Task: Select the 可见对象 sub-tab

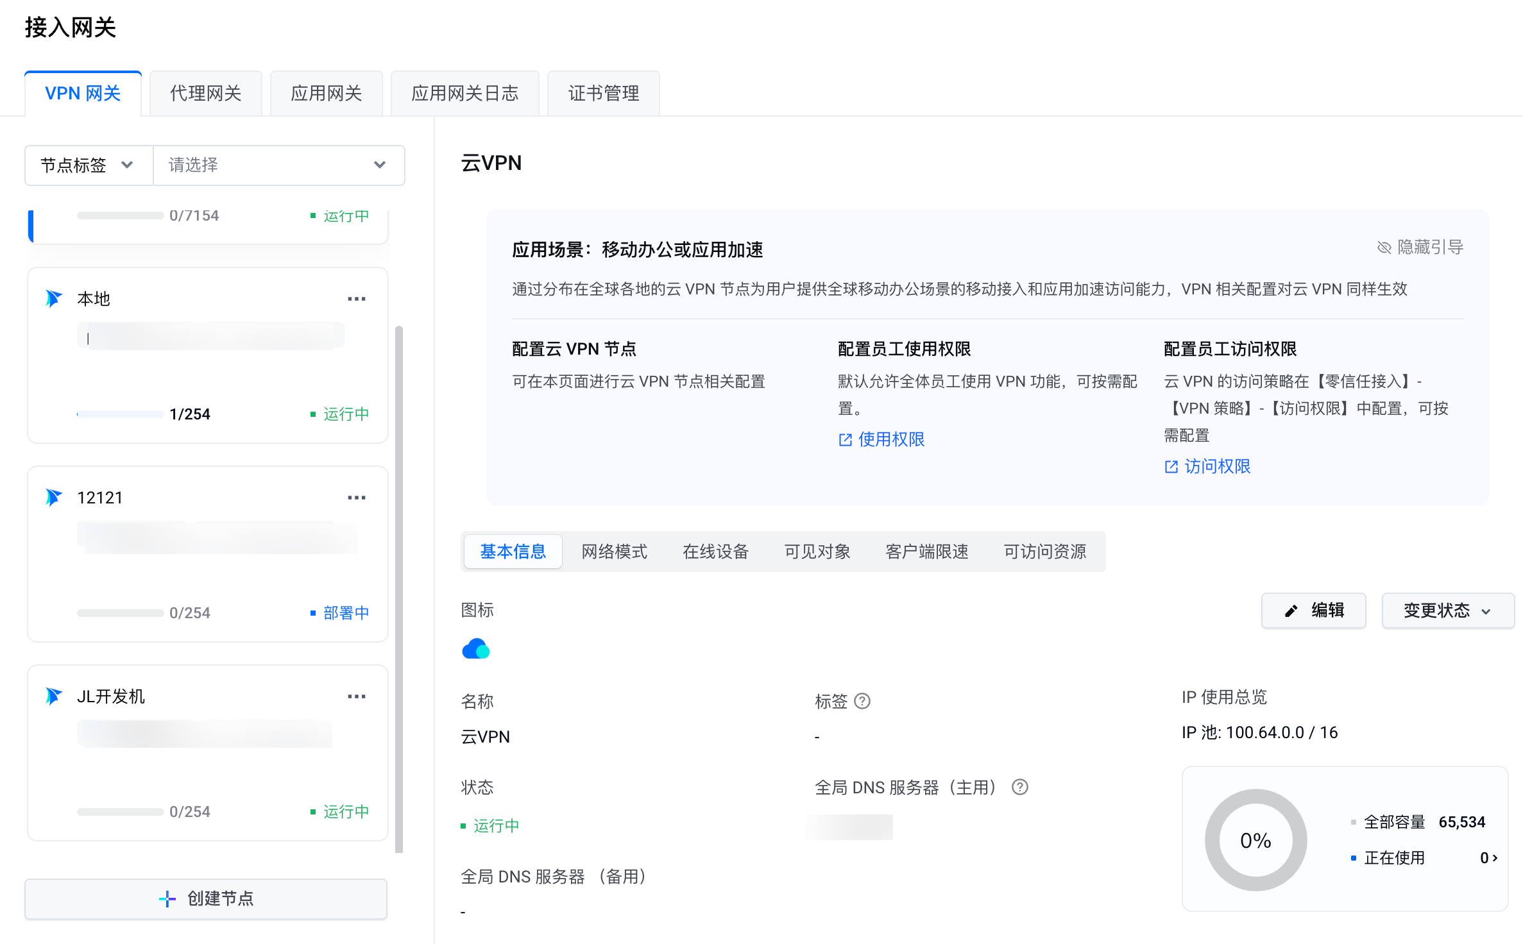Action: 817,552
